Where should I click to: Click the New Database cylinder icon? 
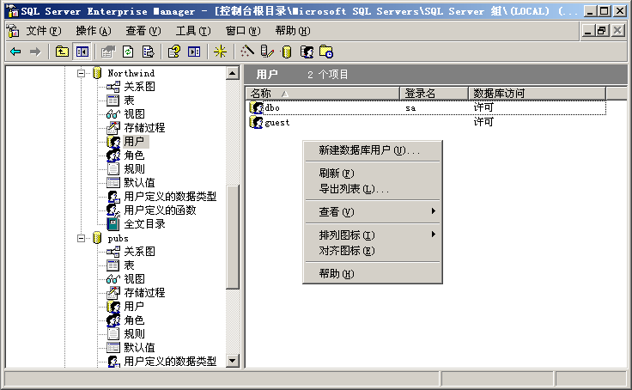click(x=287, y=52)
